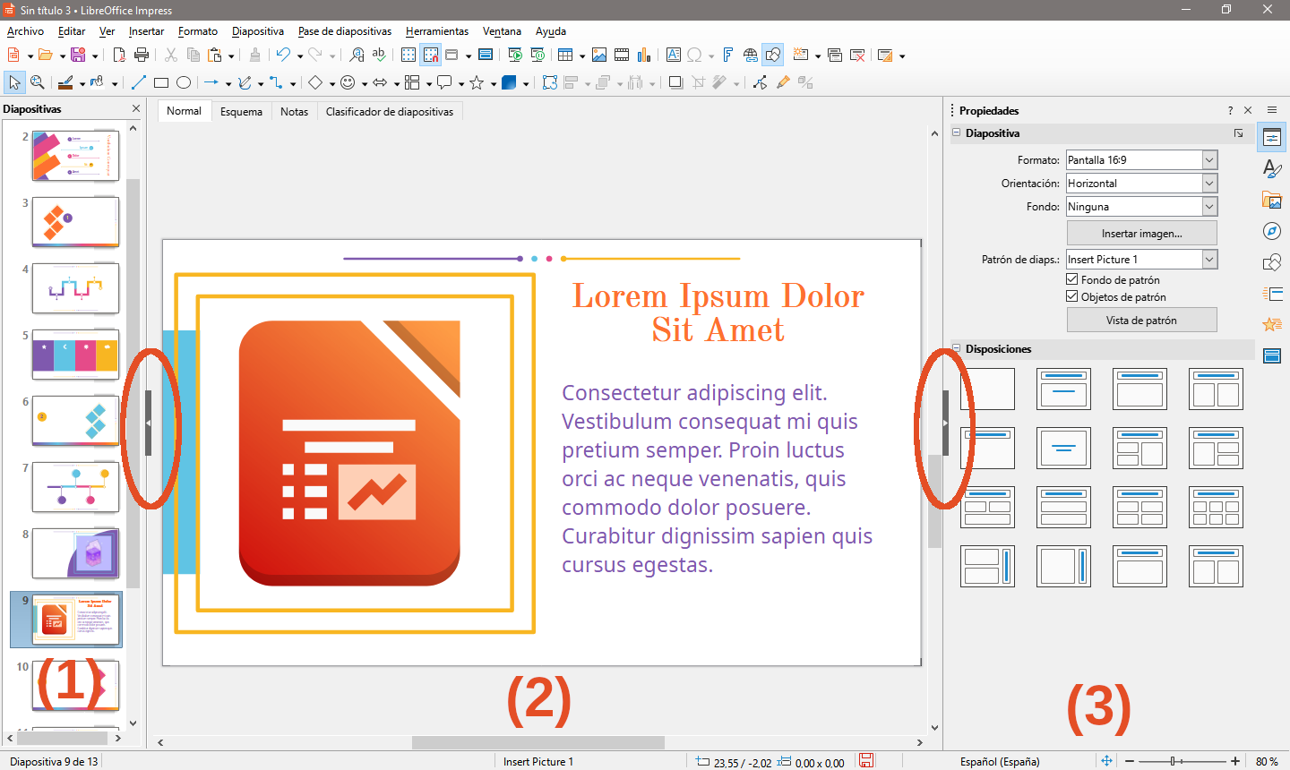This screenshot has height=770, width=1290.
Task: Toggle the Display grid toolbar button
Action: tap(408, 56)
